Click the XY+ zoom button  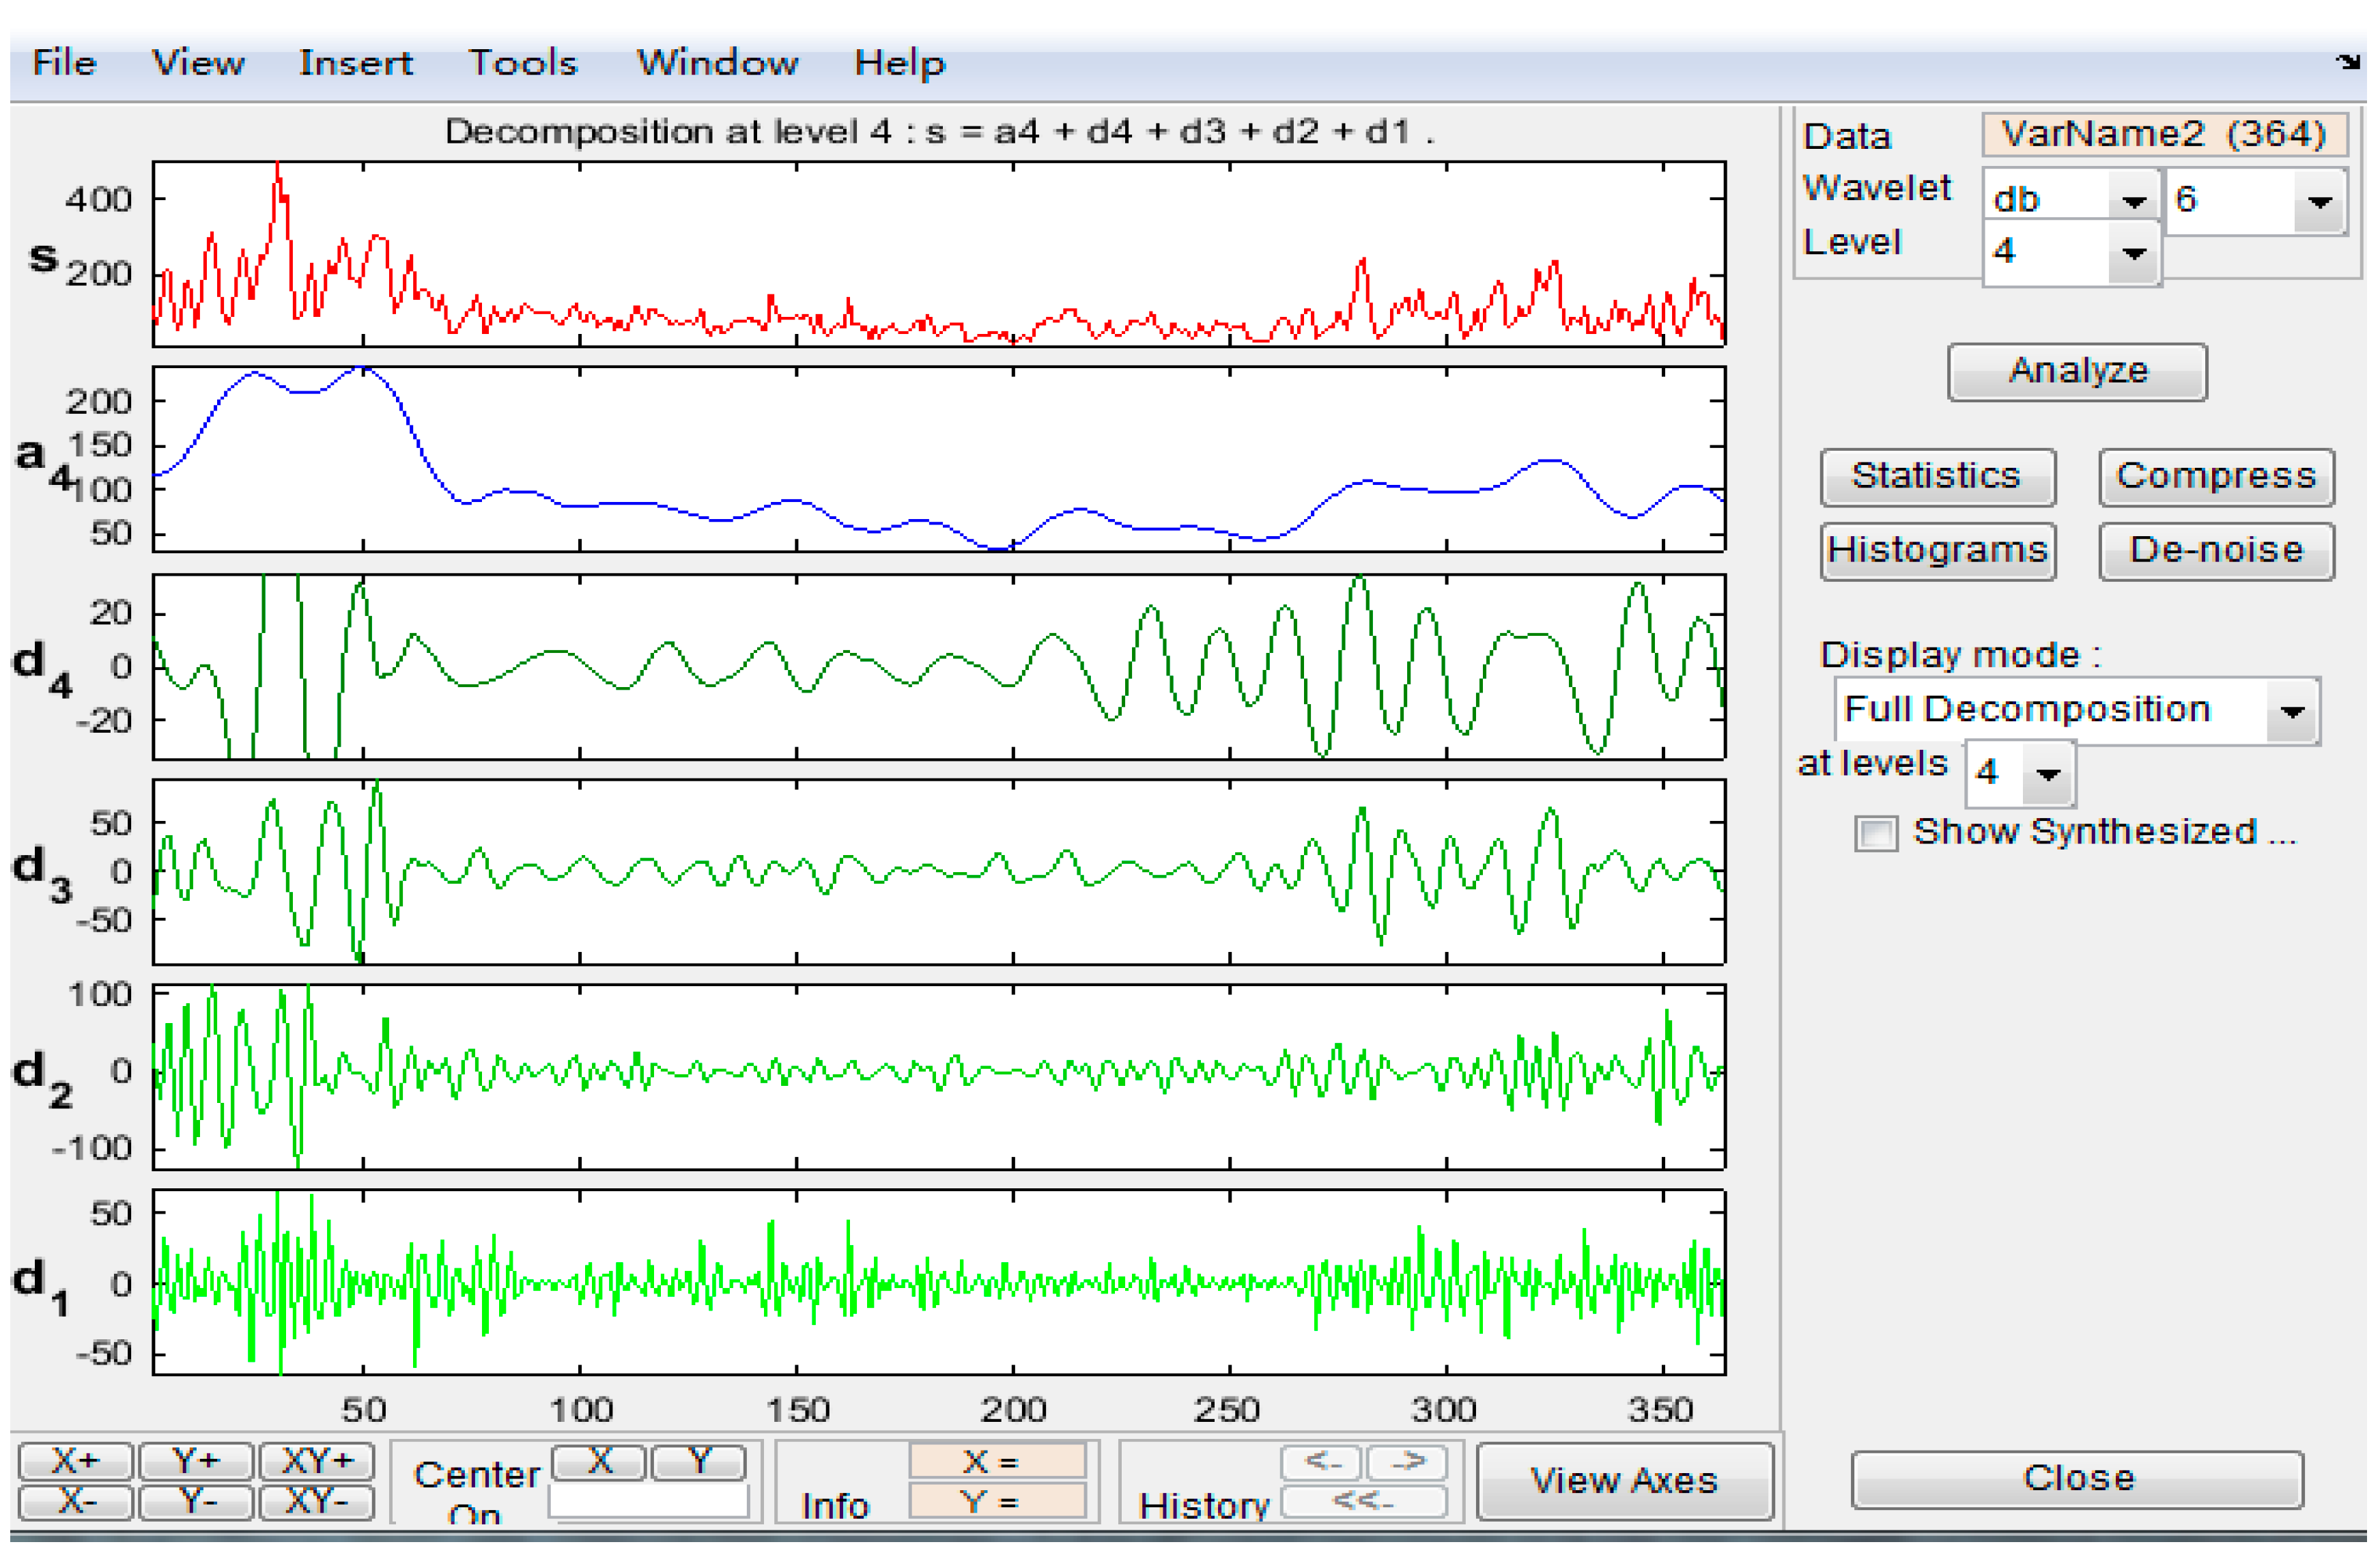[x=316, y=1461]
